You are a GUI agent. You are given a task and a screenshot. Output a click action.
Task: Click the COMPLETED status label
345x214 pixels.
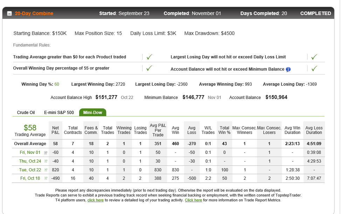[316, 13]
